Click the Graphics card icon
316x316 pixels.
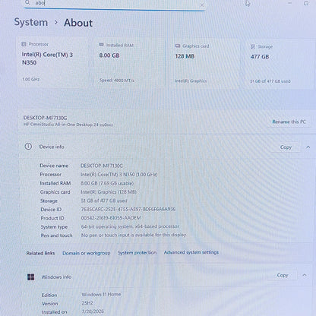[x=178, y=46]
